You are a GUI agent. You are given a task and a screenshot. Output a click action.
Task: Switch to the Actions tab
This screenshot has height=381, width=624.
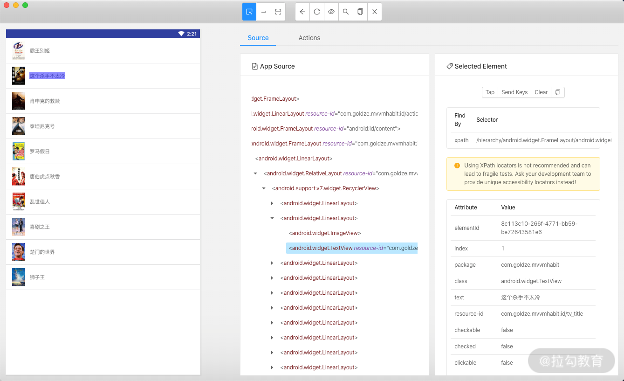(309, 38)
